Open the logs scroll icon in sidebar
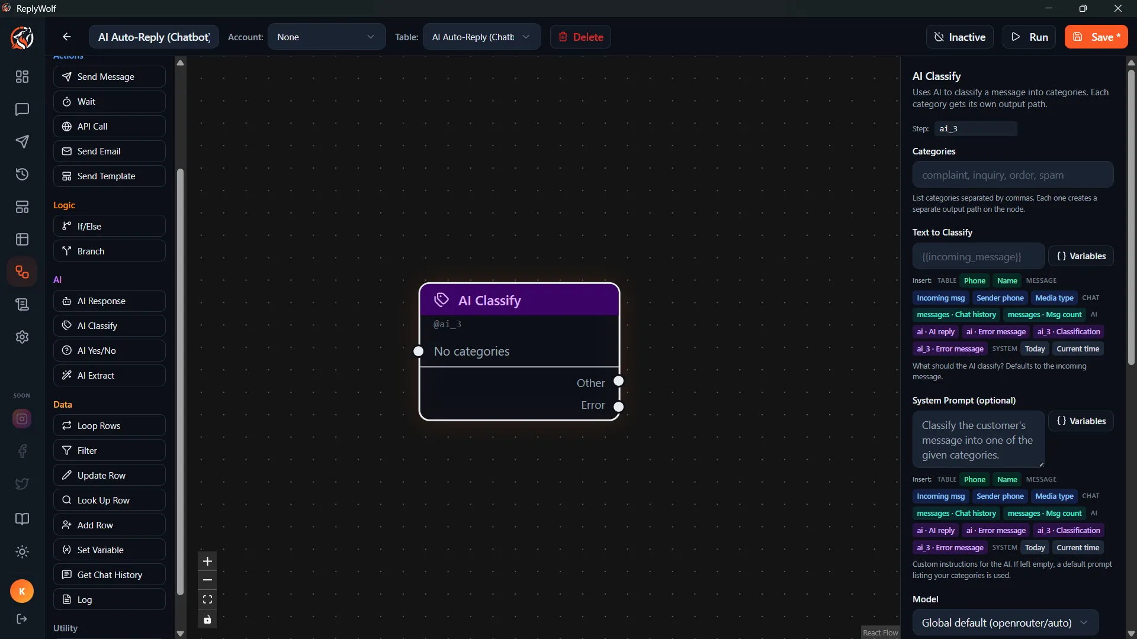The width and height of the screenshot is (1137, 639). pyautogui.click(x=22, y=305)
